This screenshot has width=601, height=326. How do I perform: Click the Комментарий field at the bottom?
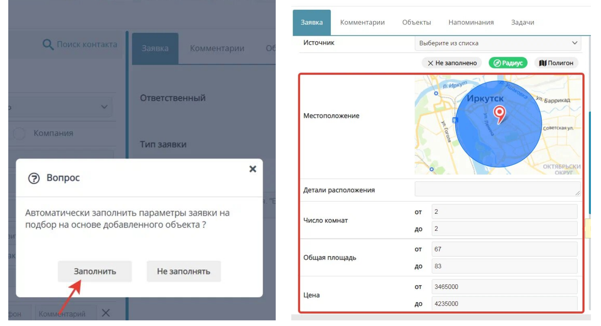66,313
